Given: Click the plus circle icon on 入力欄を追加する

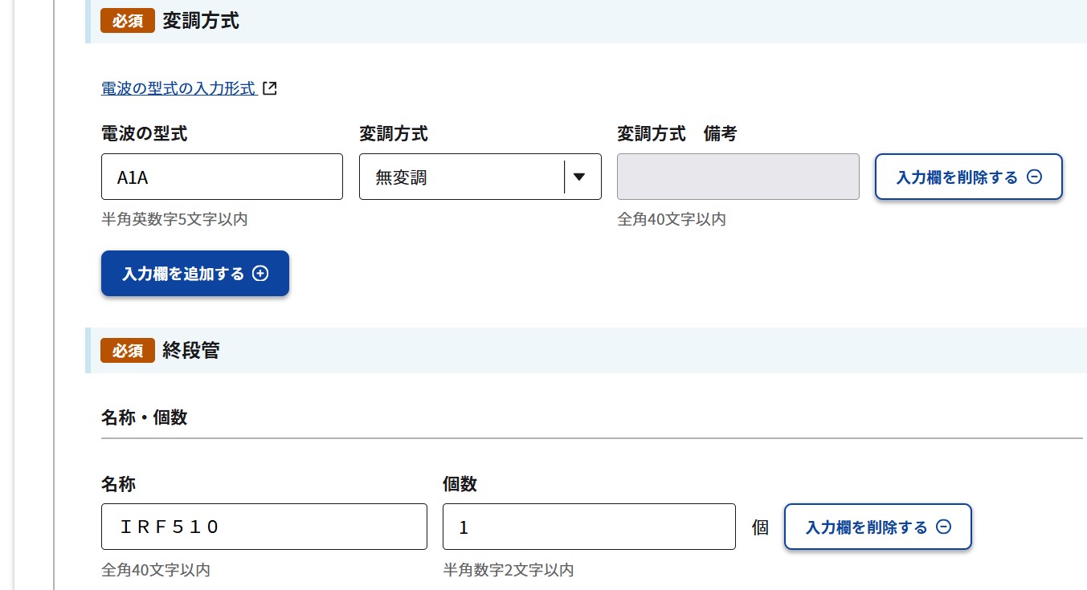Looking at the screenshot, I should coord(260,274).
